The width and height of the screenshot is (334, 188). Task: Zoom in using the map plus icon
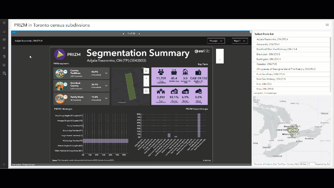click(x=146, y=78)
